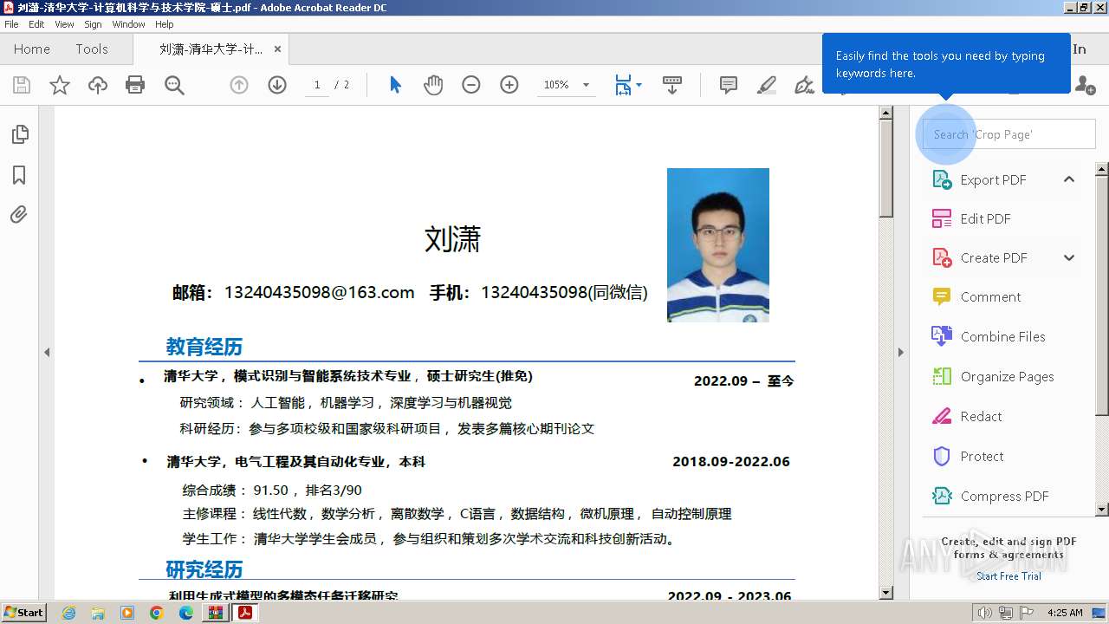Screen dimensions: 1109x624
Task: Click tools pane scrollbar down arrow
Action: pos(1102,510)
